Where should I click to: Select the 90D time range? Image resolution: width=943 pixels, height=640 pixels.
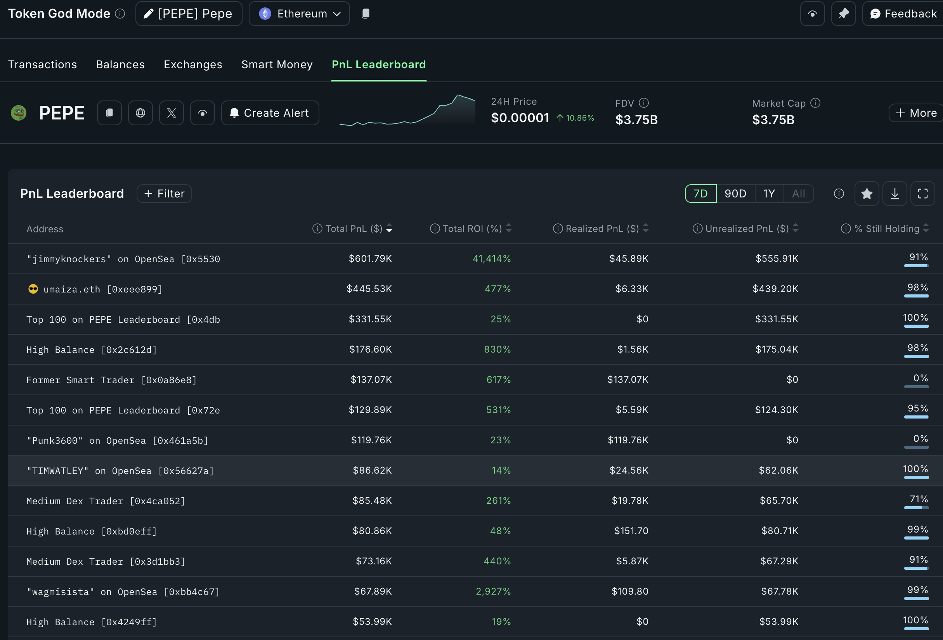click(x=735, y=194)
